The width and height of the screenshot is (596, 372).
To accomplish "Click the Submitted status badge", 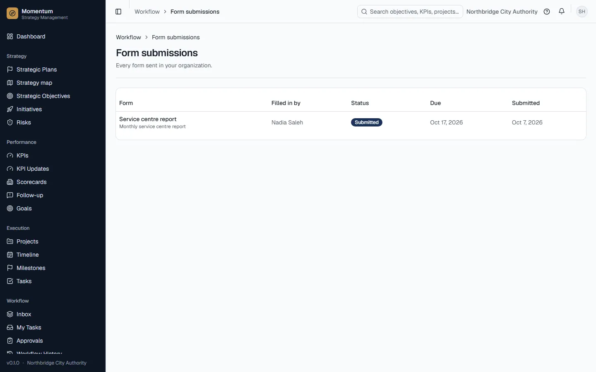I will point(367,122).
